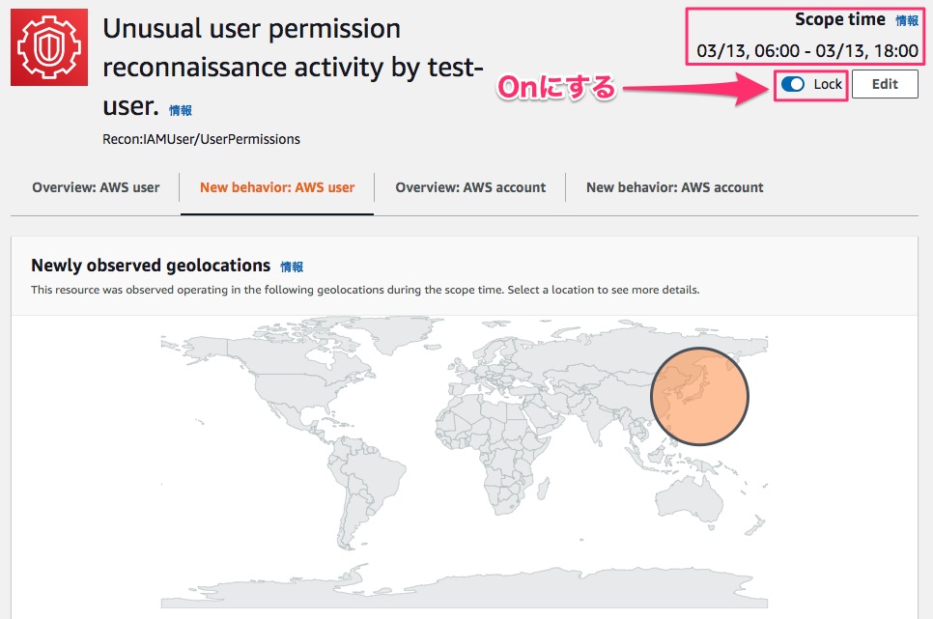Go to New behavior: AWS account tab
This screenshot has height=619, width=933.
674,187
